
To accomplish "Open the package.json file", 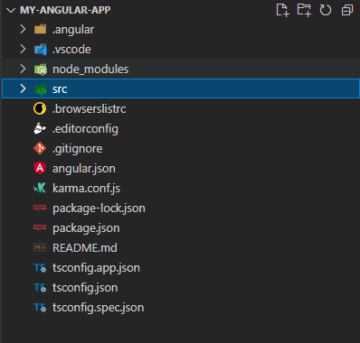I will 86,228.
